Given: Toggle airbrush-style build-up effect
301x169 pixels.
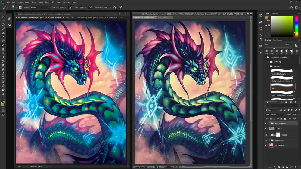Looking at the screenshot, I should 90,7.
